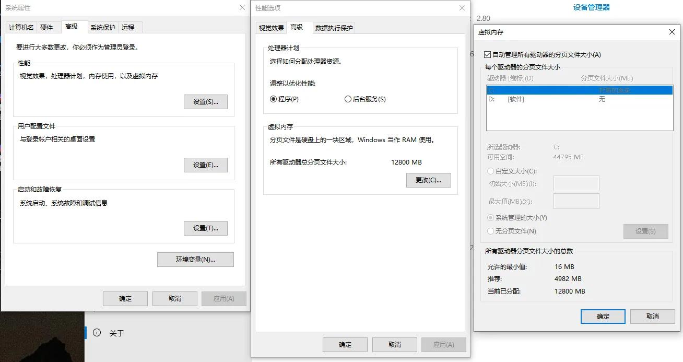Open the 系统保护 tab
Image resolution: width=683 pixels, height=362 pixels.
click(x=103, y=27)
